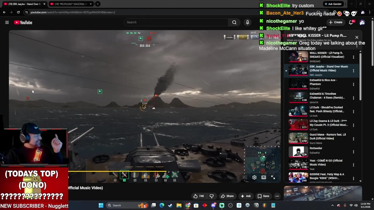Image resolution: width=374 pixels, height=210 pixels.
Task: Click the Create button
Action: pos(335,22)
